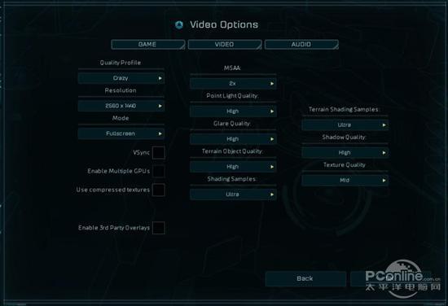Toggle Enable Multiple GPUs checkbox
Image resolution: width=448 pixels, height=306 pixels.
click(159, 171)
